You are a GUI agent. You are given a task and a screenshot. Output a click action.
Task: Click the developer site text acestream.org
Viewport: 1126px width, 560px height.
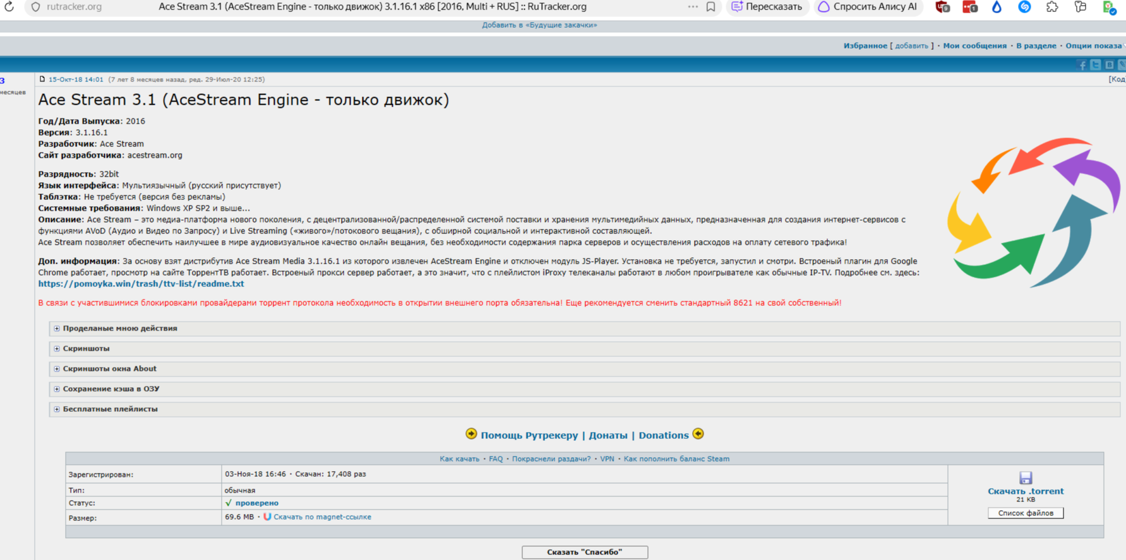pos(155,155)
